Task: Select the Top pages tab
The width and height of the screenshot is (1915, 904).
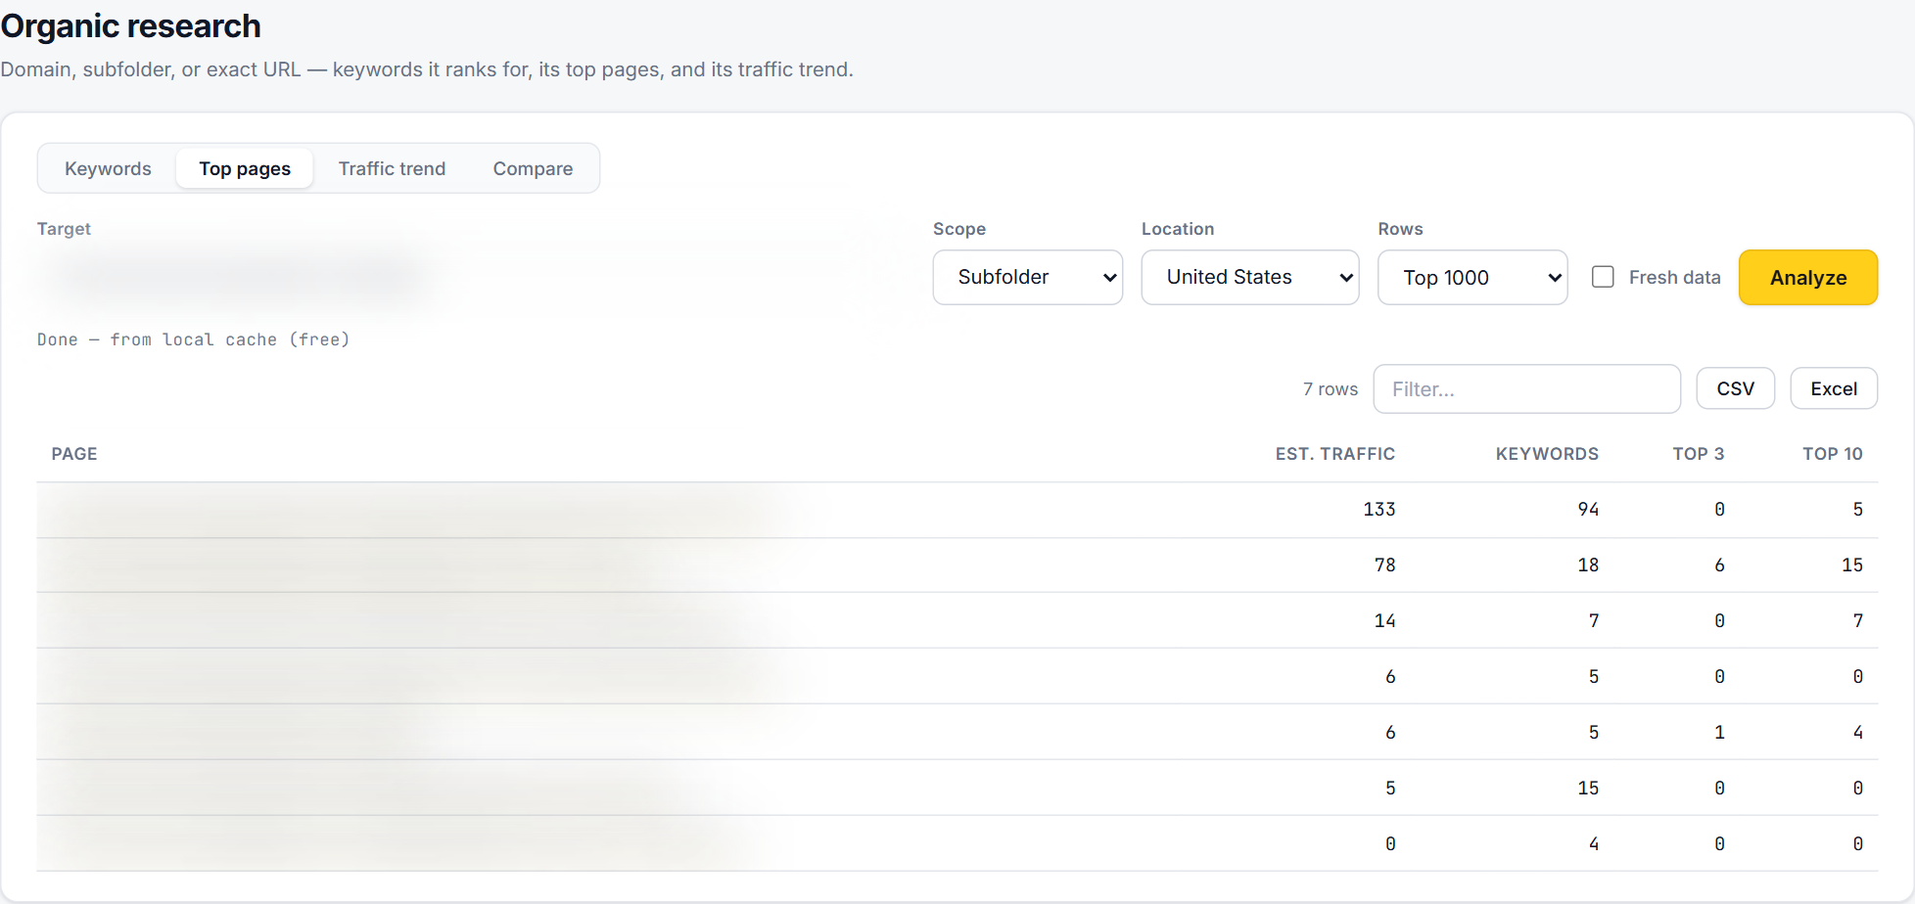Action: coord(245,168)
